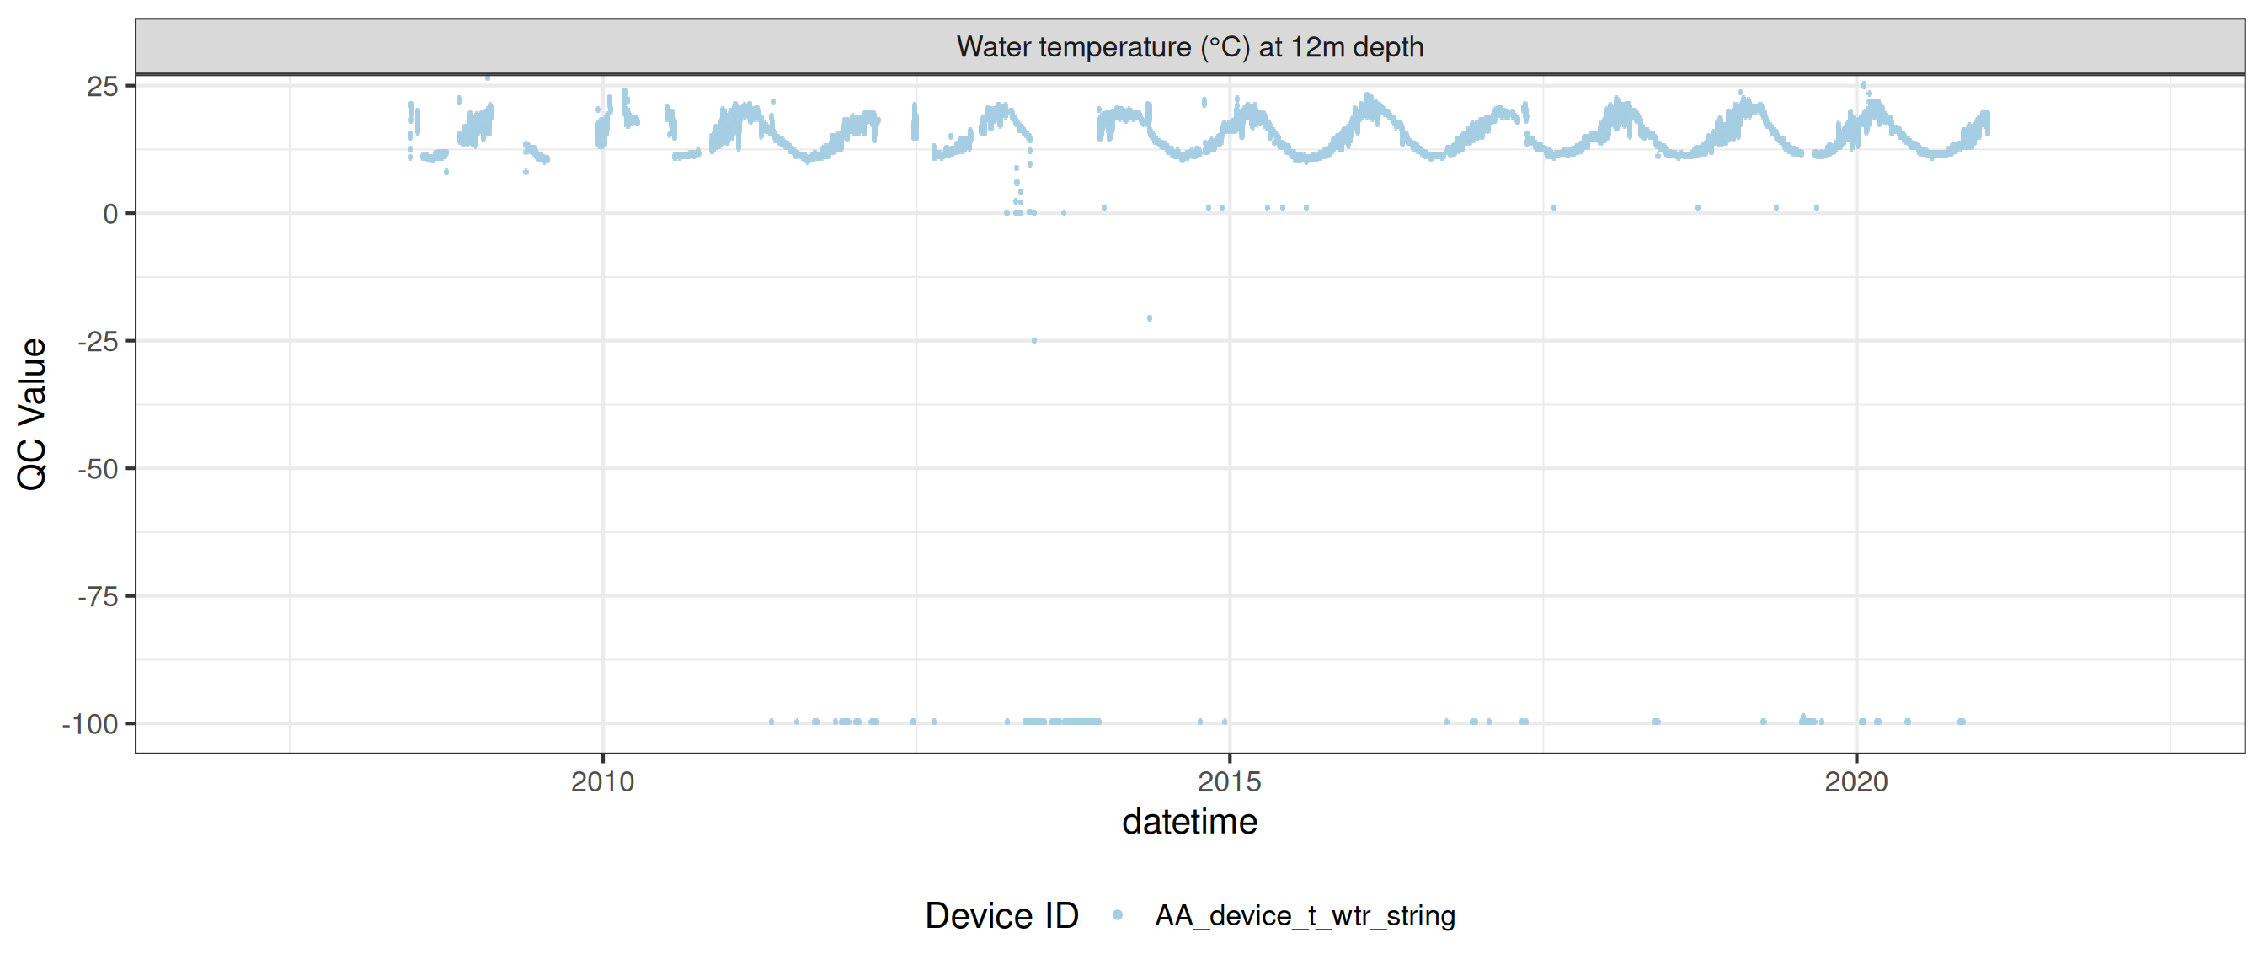Click the 0 y-axis tick label
The image size is (2264, 970).
[x=109, y=214]
